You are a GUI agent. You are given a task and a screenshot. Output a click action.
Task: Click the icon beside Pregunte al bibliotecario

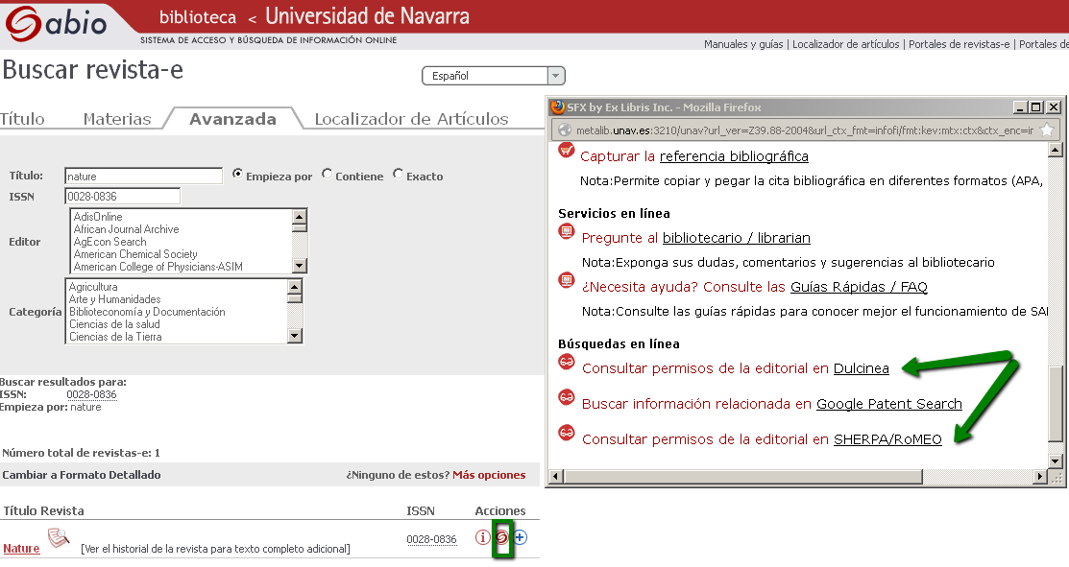(567, 233)
